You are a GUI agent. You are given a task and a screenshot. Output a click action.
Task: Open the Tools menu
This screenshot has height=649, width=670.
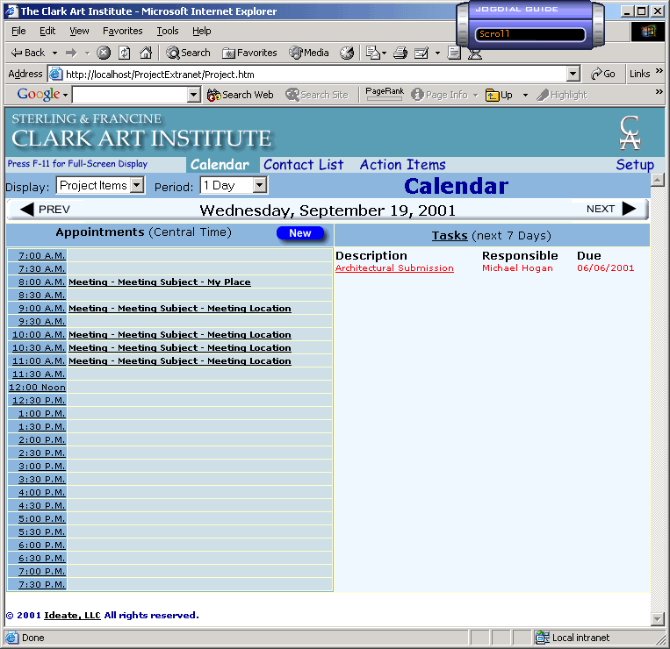[x=168, y=31]
